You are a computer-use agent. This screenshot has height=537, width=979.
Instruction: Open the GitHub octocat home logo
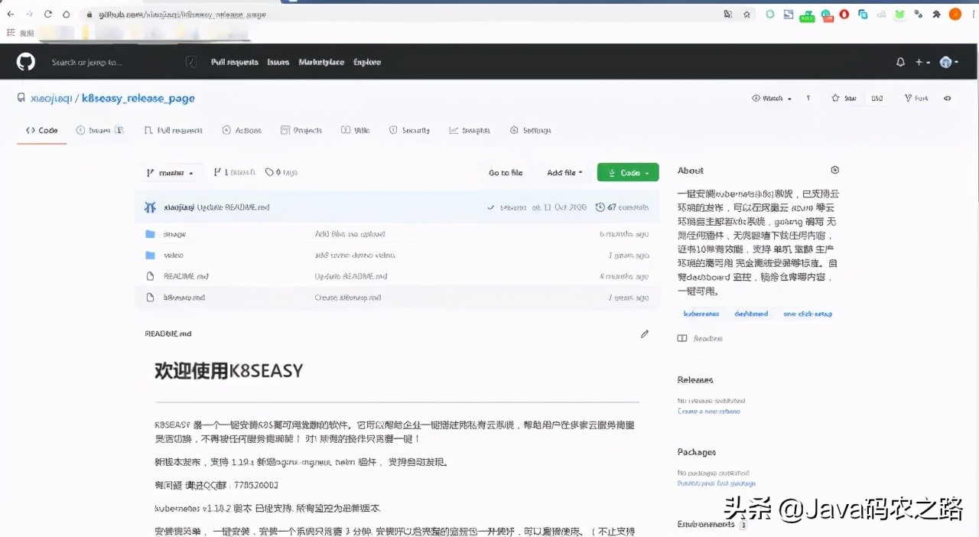click(x=26, y=62)
